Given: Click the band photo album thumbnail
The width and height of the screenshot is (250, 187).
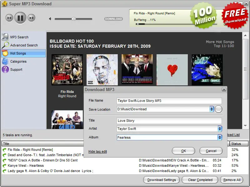Looking at the screenshot, I should (x=67, y=119).
